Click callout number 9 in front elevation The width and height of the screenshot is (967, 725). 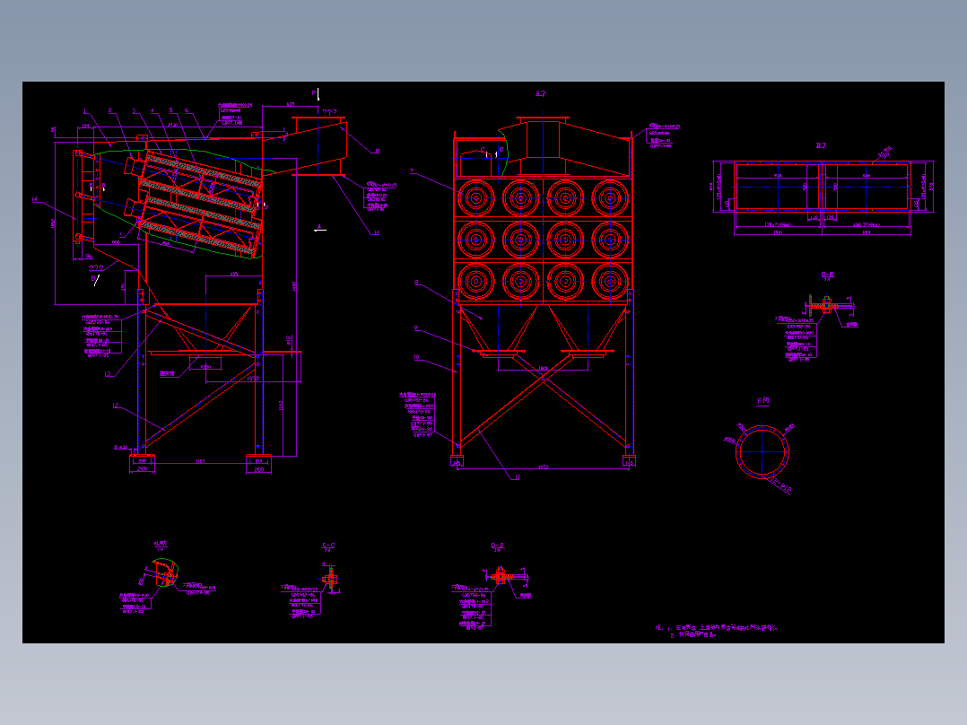click(416, 328)
